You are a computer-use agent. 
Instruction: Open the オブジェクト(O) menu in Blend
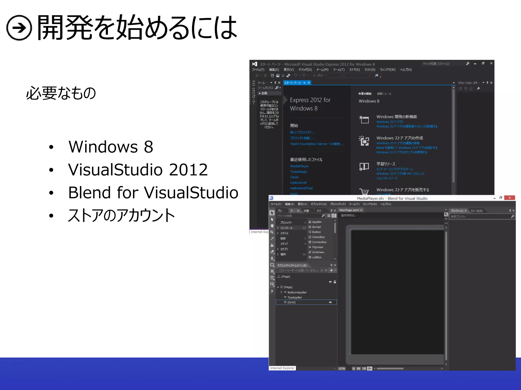point(319,204)
